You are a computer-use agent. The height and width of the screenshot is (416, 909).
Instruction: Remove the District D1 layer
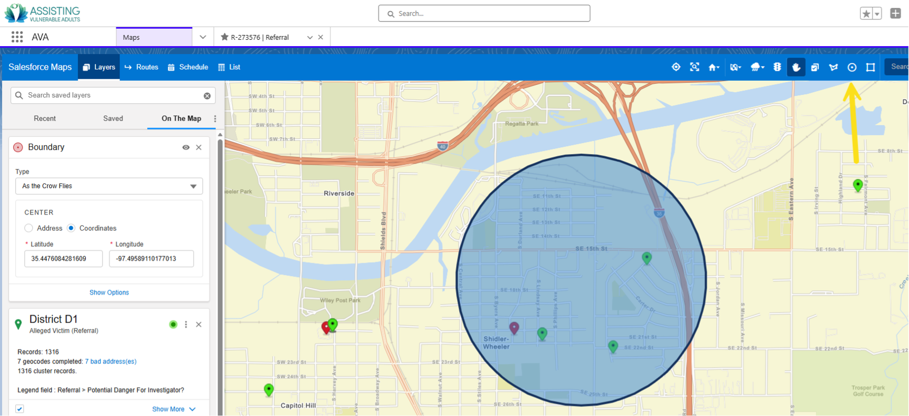coord(199,324)
